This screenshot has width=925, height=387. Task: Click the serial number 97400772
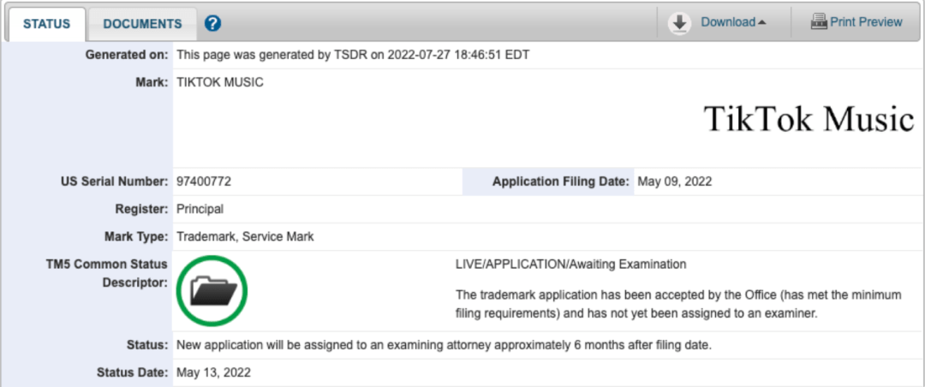point(204,182)
